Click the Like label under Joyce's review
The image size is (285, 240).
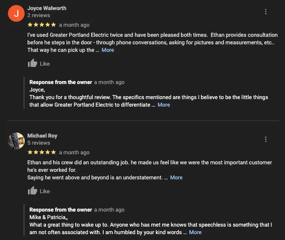pyautogui.click(x=45, y=64)
